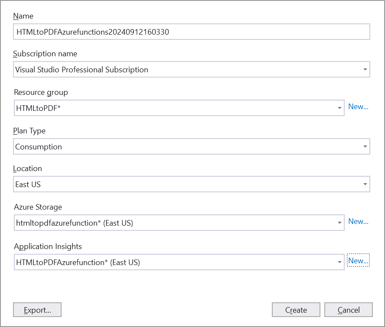Viewport: 385px width, 327px height.
Task: Click the Azure Storage label
Action: 38,207
